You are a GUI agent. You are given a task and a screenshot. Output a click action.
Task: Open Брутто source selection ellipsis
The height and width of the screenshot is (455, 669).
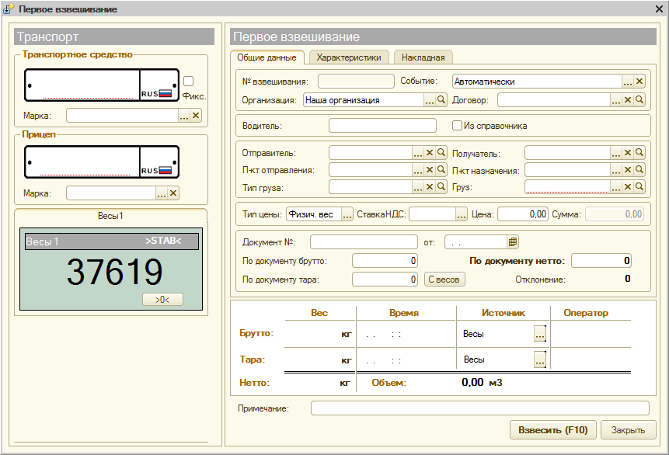(540, 334)
